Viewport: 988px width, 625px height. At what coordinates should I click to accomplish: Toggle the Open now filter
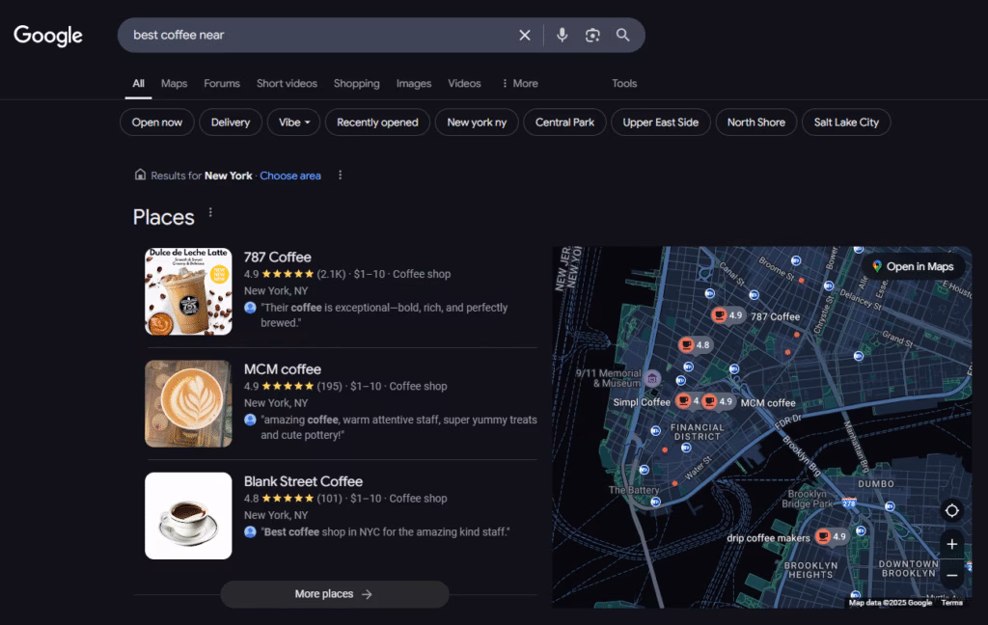pyautogui.click(x=157, y=122)
